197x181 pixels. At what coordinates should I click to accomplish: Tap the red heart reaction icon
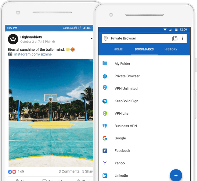(x=14, y=172)
